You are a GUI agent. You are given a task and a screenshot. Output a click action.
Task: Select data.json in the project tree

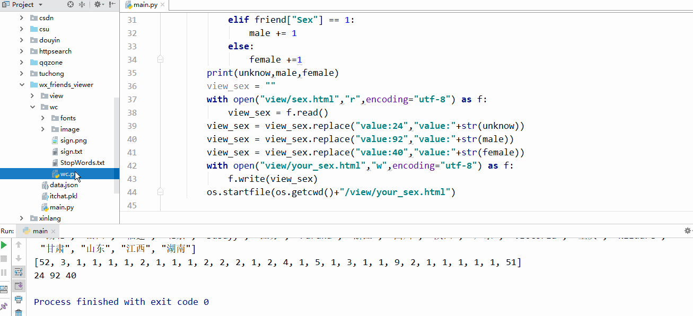[x=64, y=185]
